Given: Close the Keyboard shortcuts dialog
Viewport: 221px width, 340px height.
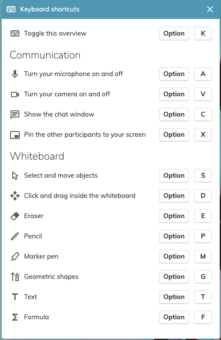Looking at the screenshot, I should pos(210,9).
